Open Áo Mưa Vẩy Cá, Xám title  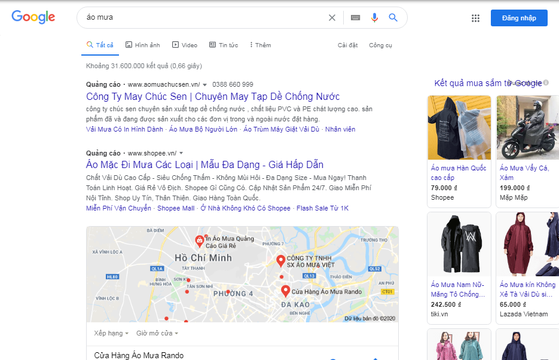(524, 173)
